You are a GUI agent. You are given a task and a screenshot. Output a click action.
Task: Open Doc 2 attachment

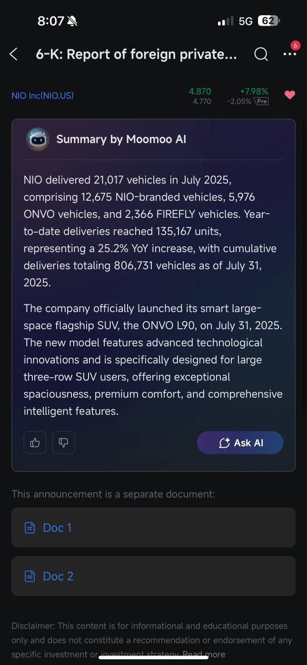pos(153,576)
